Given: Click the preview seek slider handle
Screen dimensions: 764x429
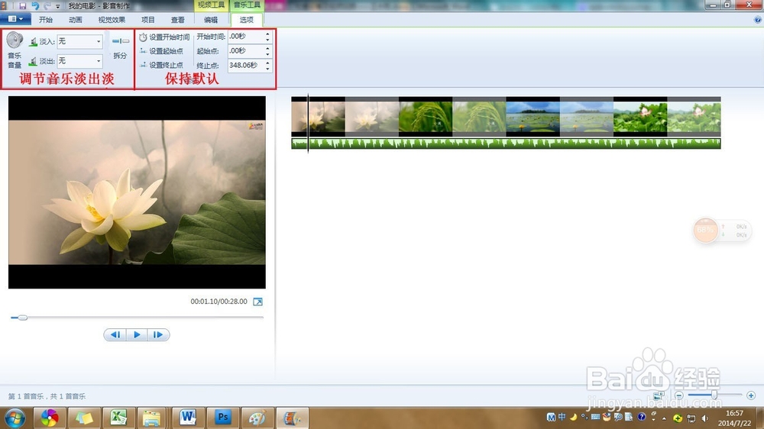Looking at the screenshot, I should (22, 318).
